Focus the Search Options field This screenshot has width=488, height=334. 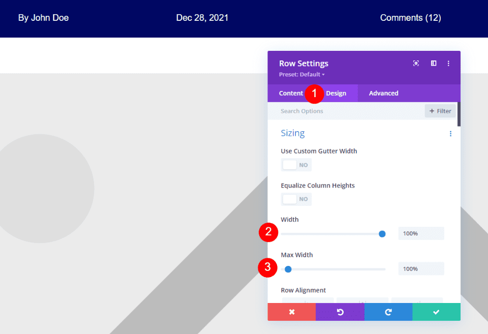[x=346, y=111]
